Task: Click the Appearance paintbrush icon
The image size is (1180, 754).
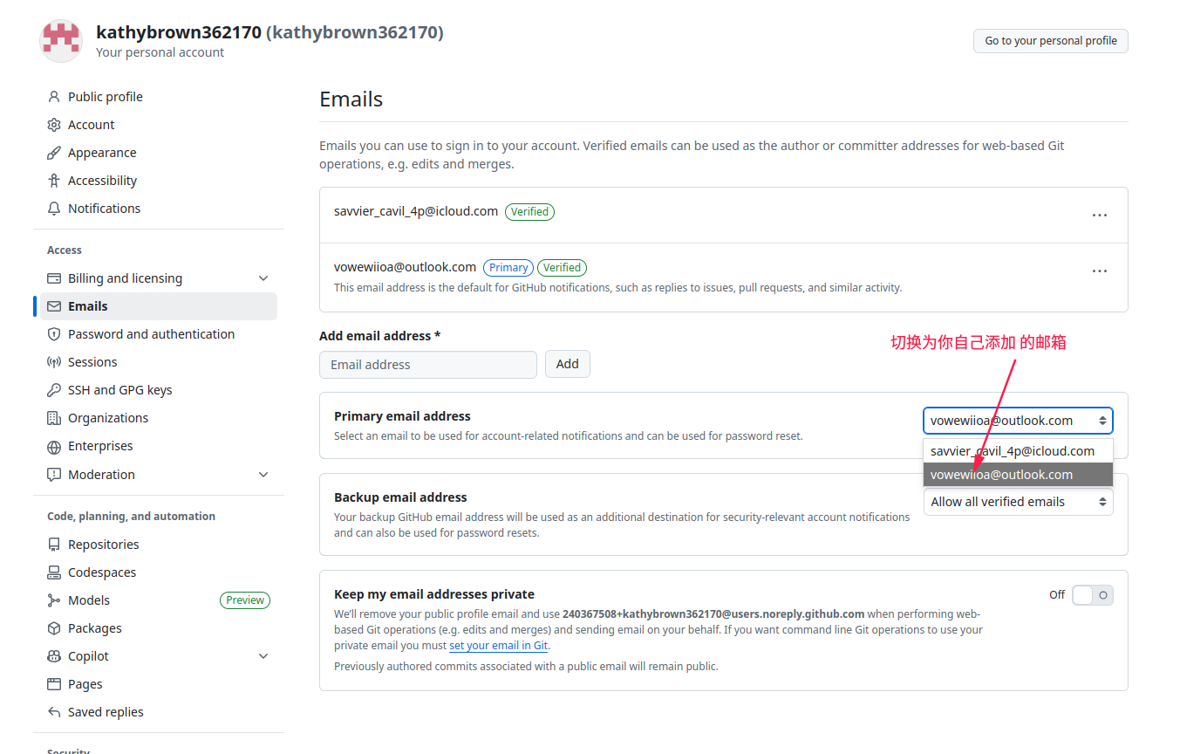Action: point(54,153)
